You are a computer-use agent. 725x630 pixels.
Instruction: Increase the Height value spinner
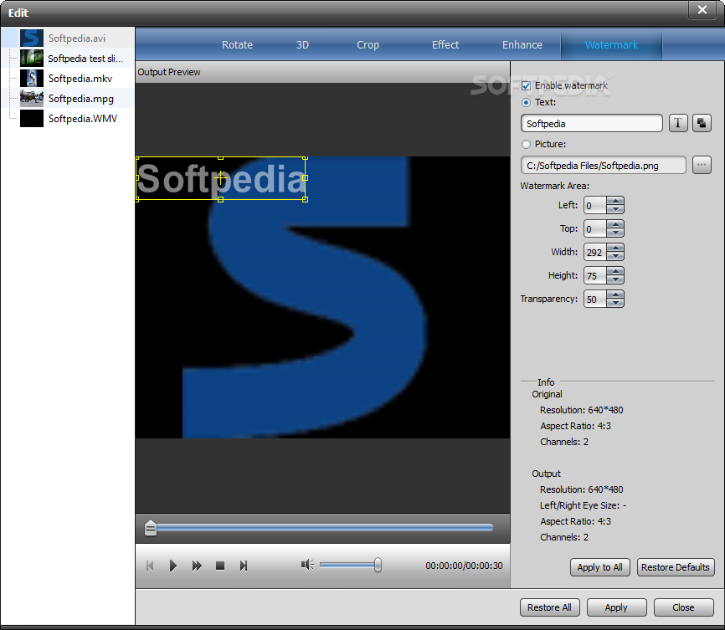pyautogui.click(x=615, y=271)
